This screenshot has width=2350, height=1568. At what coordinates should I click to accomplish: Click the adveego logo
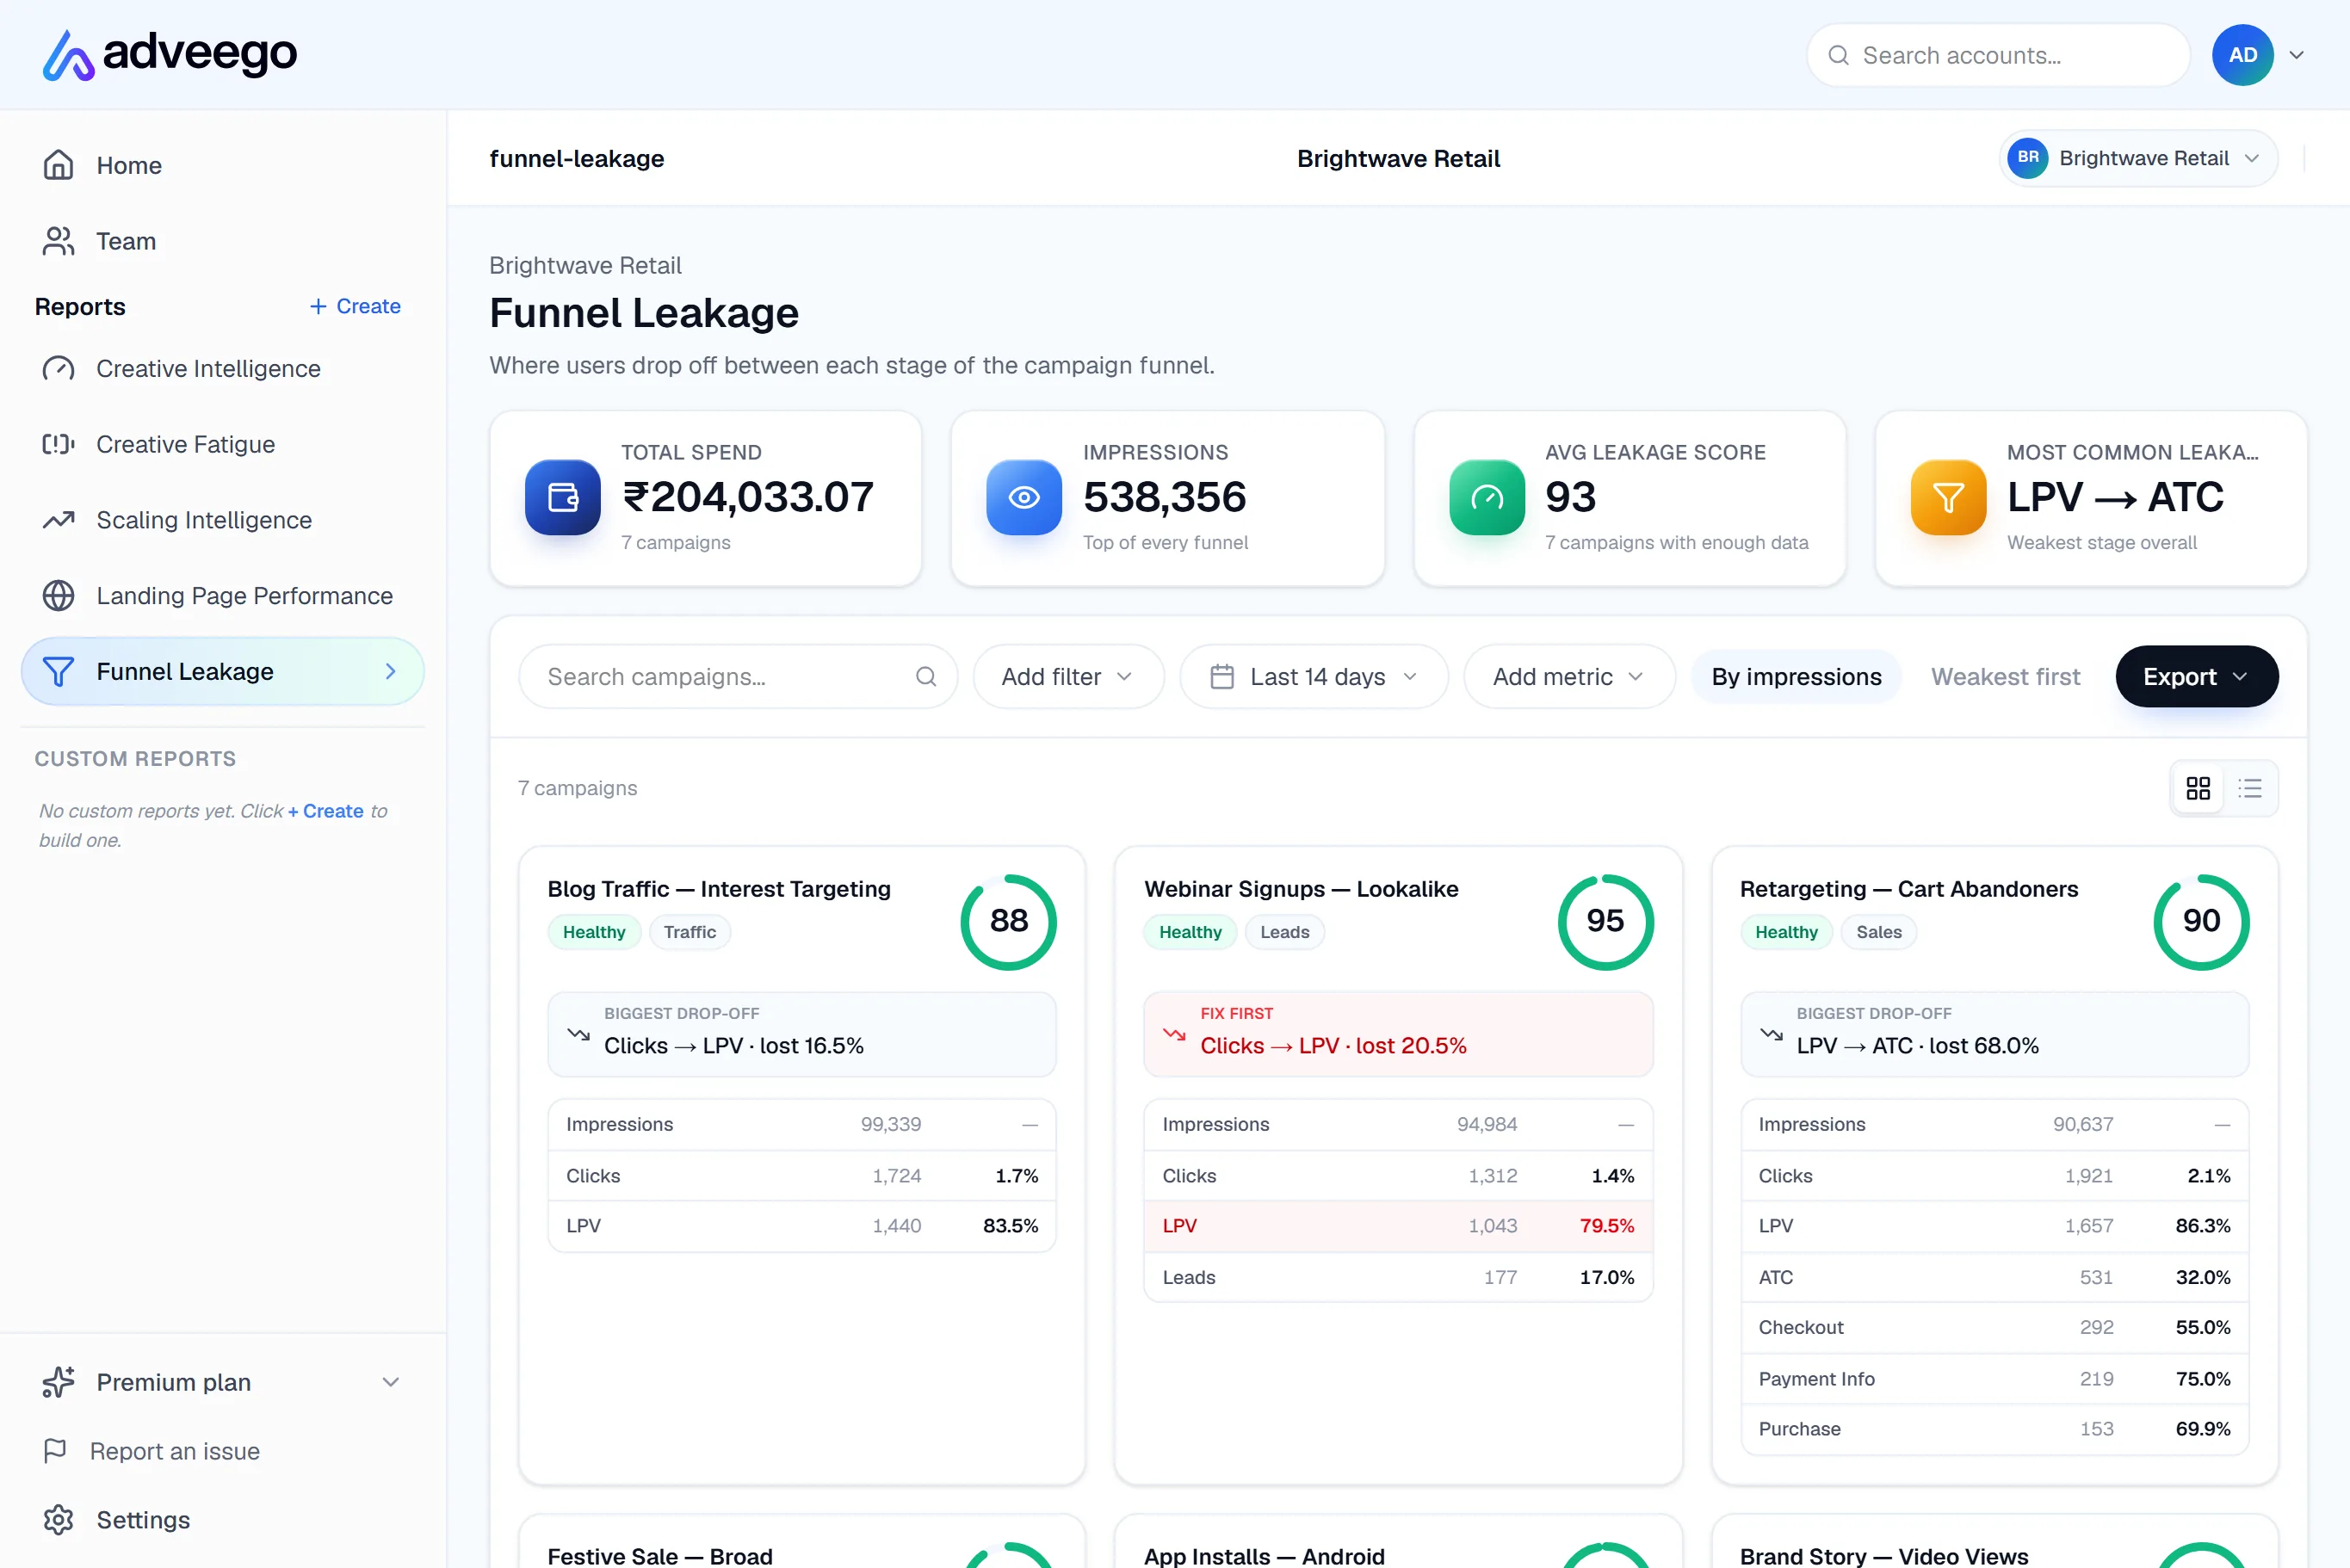(169, 54)
